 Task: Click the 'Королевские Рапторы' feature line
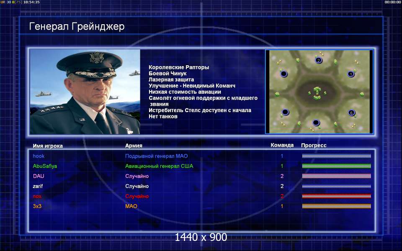tap(179, 67)
